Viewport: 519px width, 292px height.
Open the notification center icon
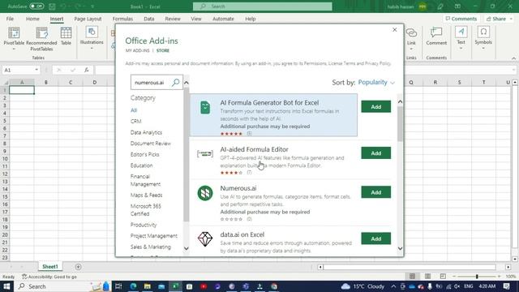[506, 286]
